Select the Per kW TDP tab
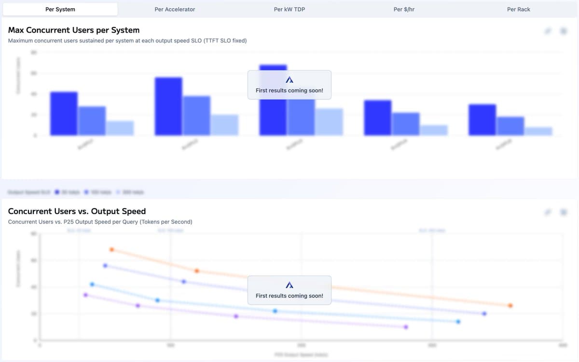579x362 pixels. click(289, 9)
